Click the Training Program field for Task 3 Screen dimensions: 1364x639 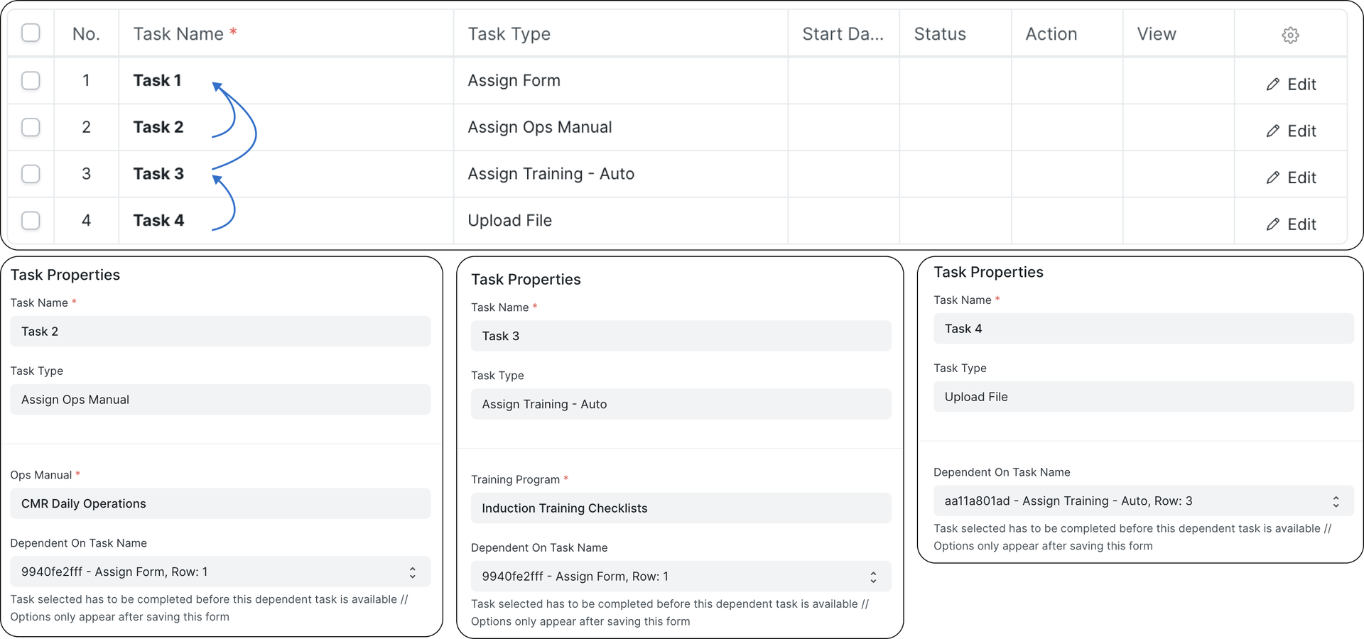pos(680,508)
